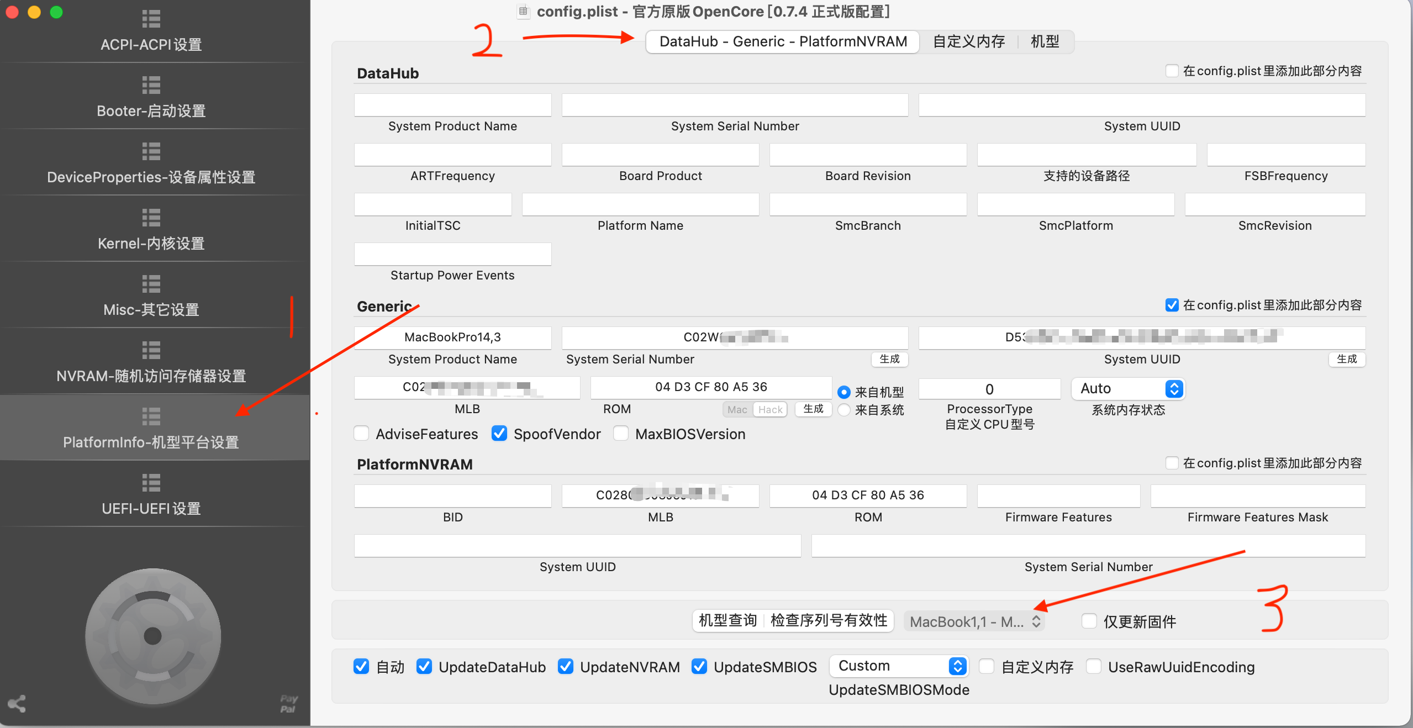The height and width of the screenshot is (728, 1413).
Task: Switch to the 机型 tab
Action: (1045, 41)
